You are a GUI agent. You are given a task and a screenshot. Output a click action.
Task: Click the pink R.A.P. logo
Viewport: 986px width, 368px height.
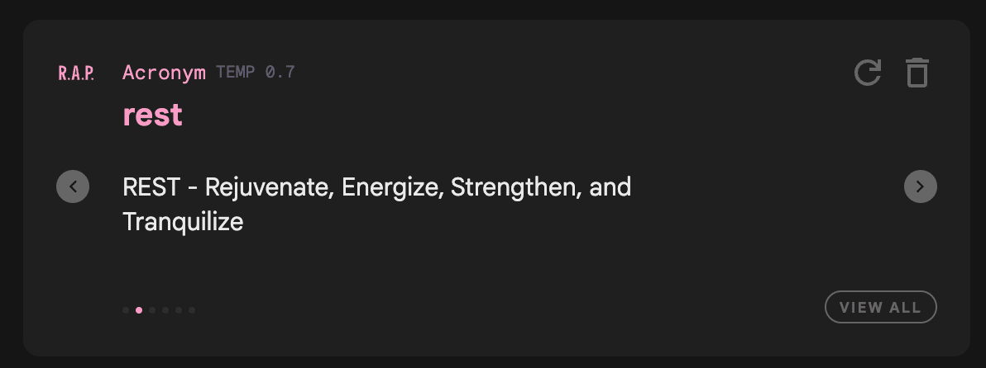[76, 73]
